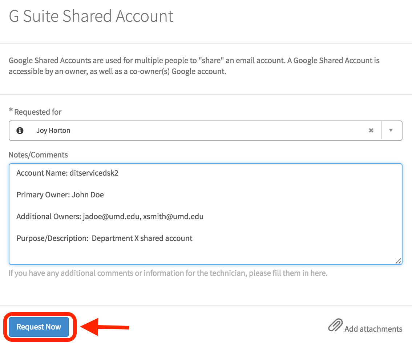The image size is (412, 344).
Task: Place cursor on the Primary Owner line
Action: point(60,195)
